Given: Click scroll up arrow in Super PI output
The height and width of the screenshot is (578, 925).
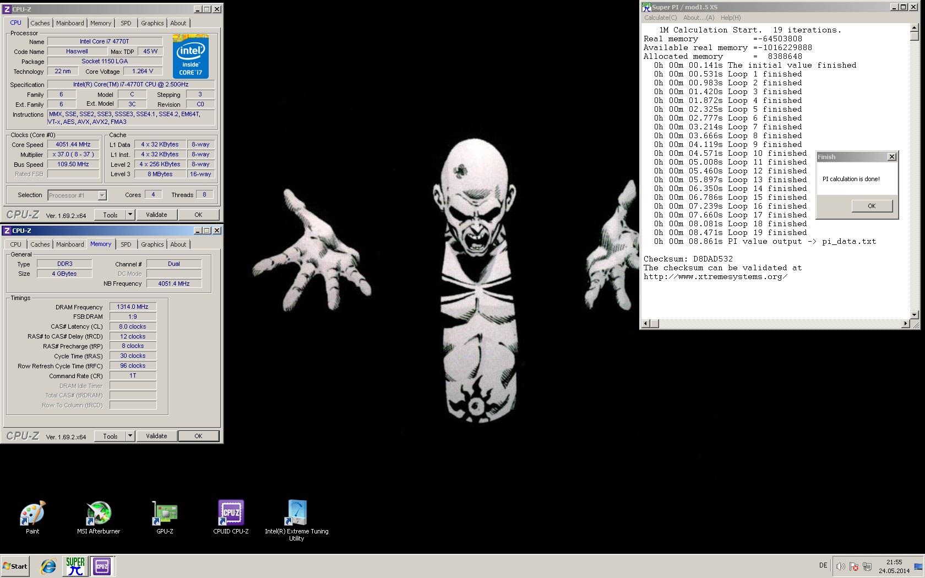Looking at the screenshot, I should tap(915, 28).
